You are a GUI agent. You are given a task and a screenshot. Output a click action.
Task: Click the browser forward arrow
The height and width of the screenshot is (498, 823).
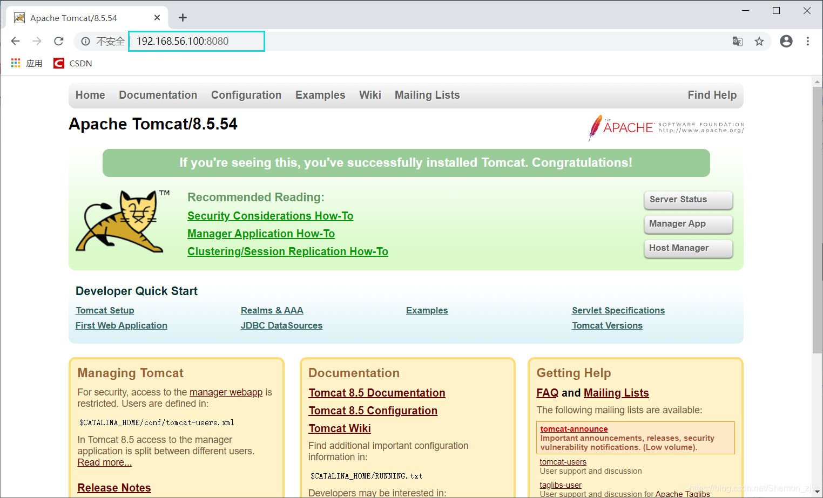pyautogui.click(x=37, y=41)
